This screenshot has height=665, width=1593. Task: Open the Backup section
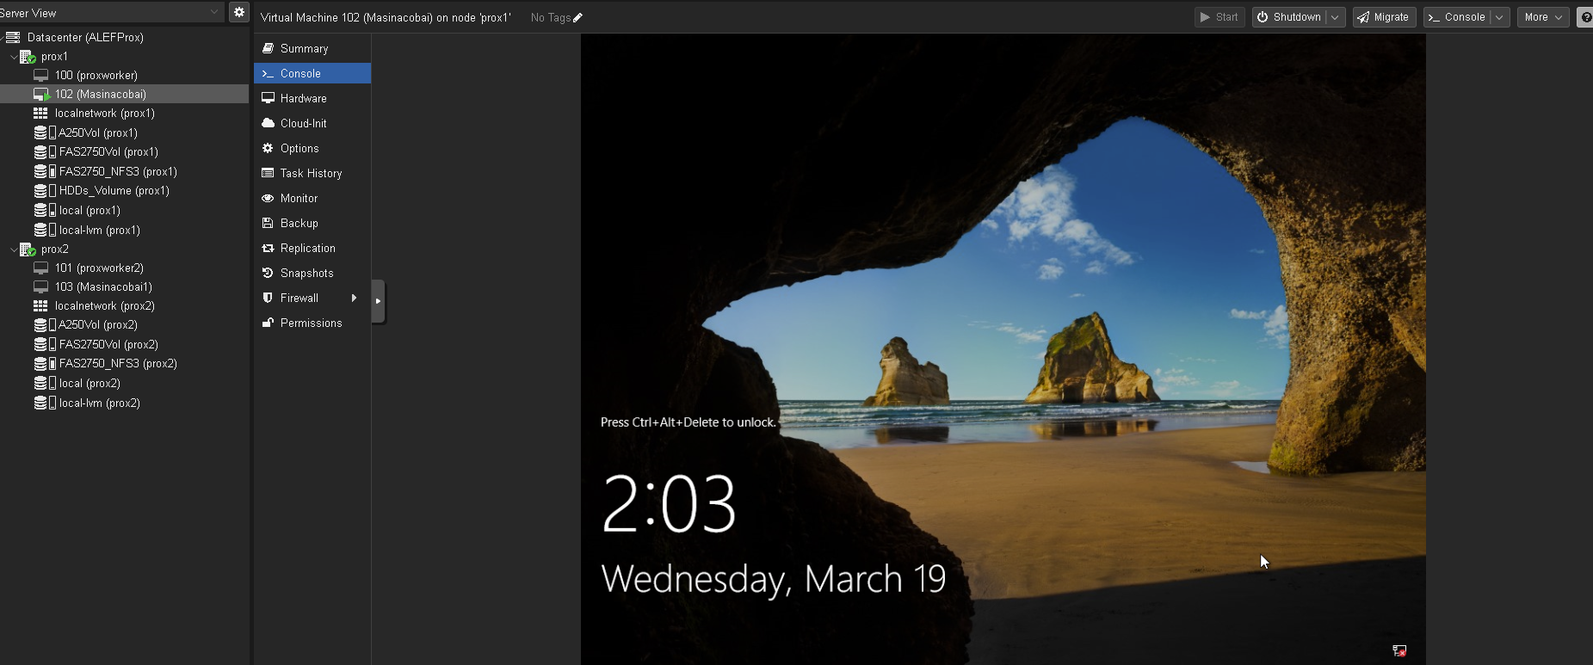coord(312,224)
